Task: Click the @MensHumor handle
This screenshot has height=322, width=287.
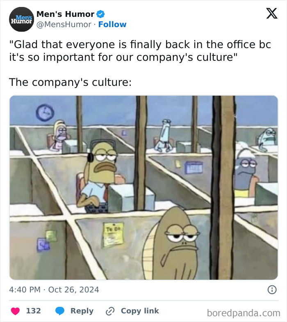Action: point(64,25)
